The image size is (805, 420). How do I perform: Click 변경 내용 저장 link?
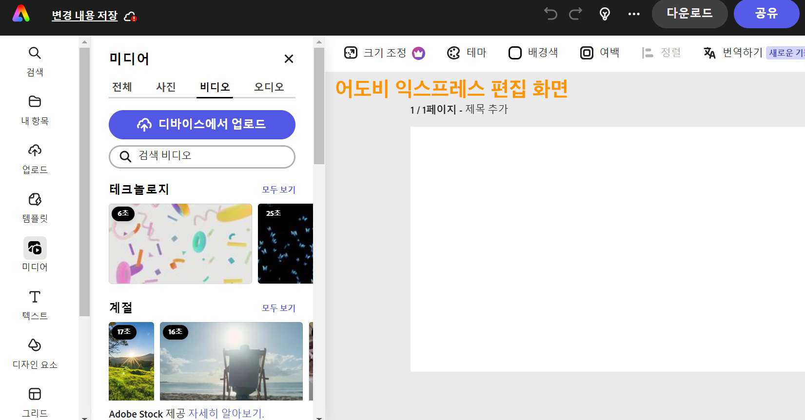pos(85,16)
